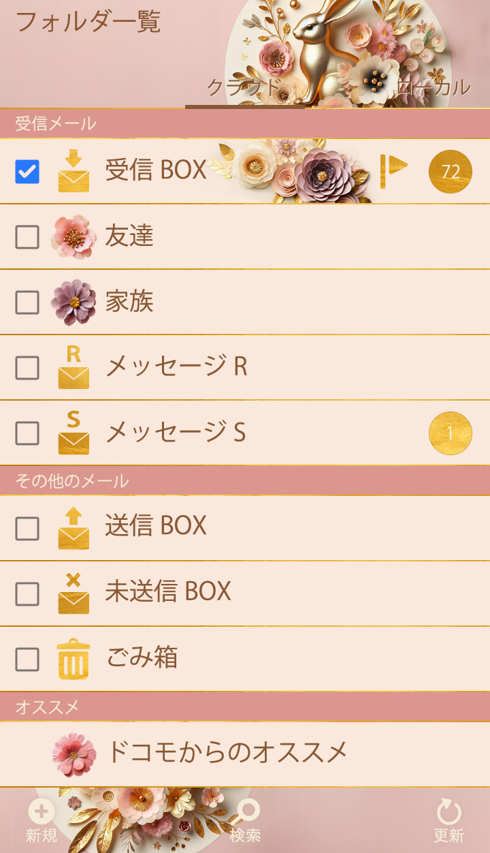Uncheck the 受信BOX checkbox
The width and height of the screenshot is (490, 853).
(x=27, y=171)
